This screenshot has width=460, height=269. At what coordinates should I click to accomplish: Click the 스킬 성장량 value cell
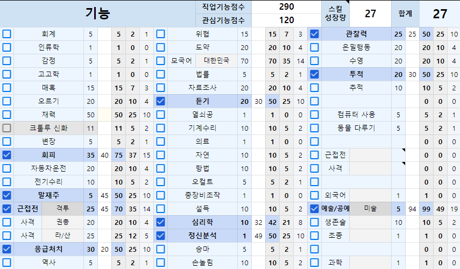point(370,13)
